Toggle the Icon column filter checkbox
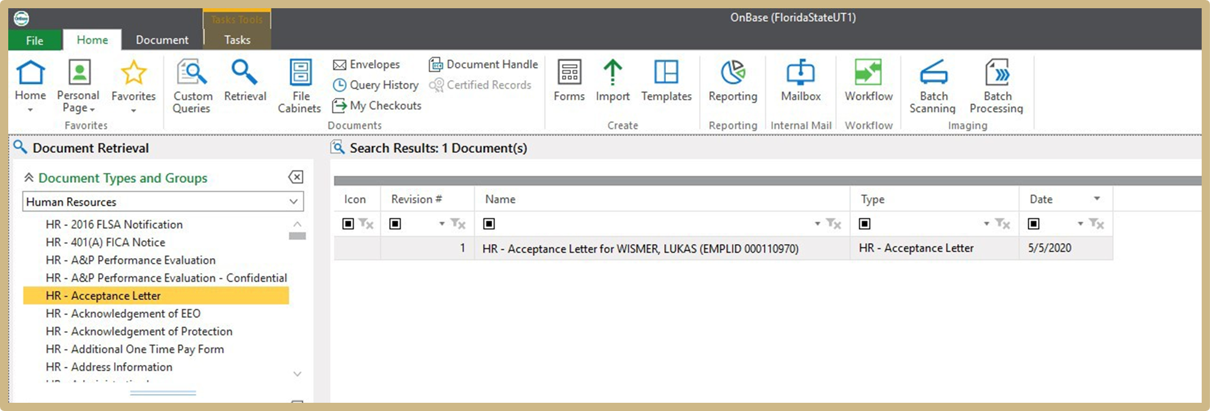The image size is (1210, 411). (348, 223)
